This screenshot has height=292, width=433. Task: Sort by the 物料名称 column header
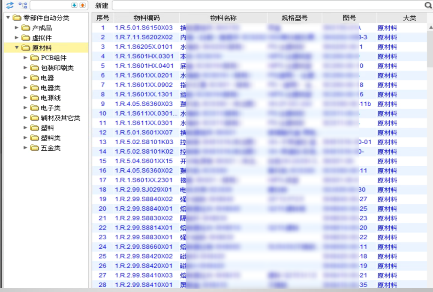click(223, 18)
